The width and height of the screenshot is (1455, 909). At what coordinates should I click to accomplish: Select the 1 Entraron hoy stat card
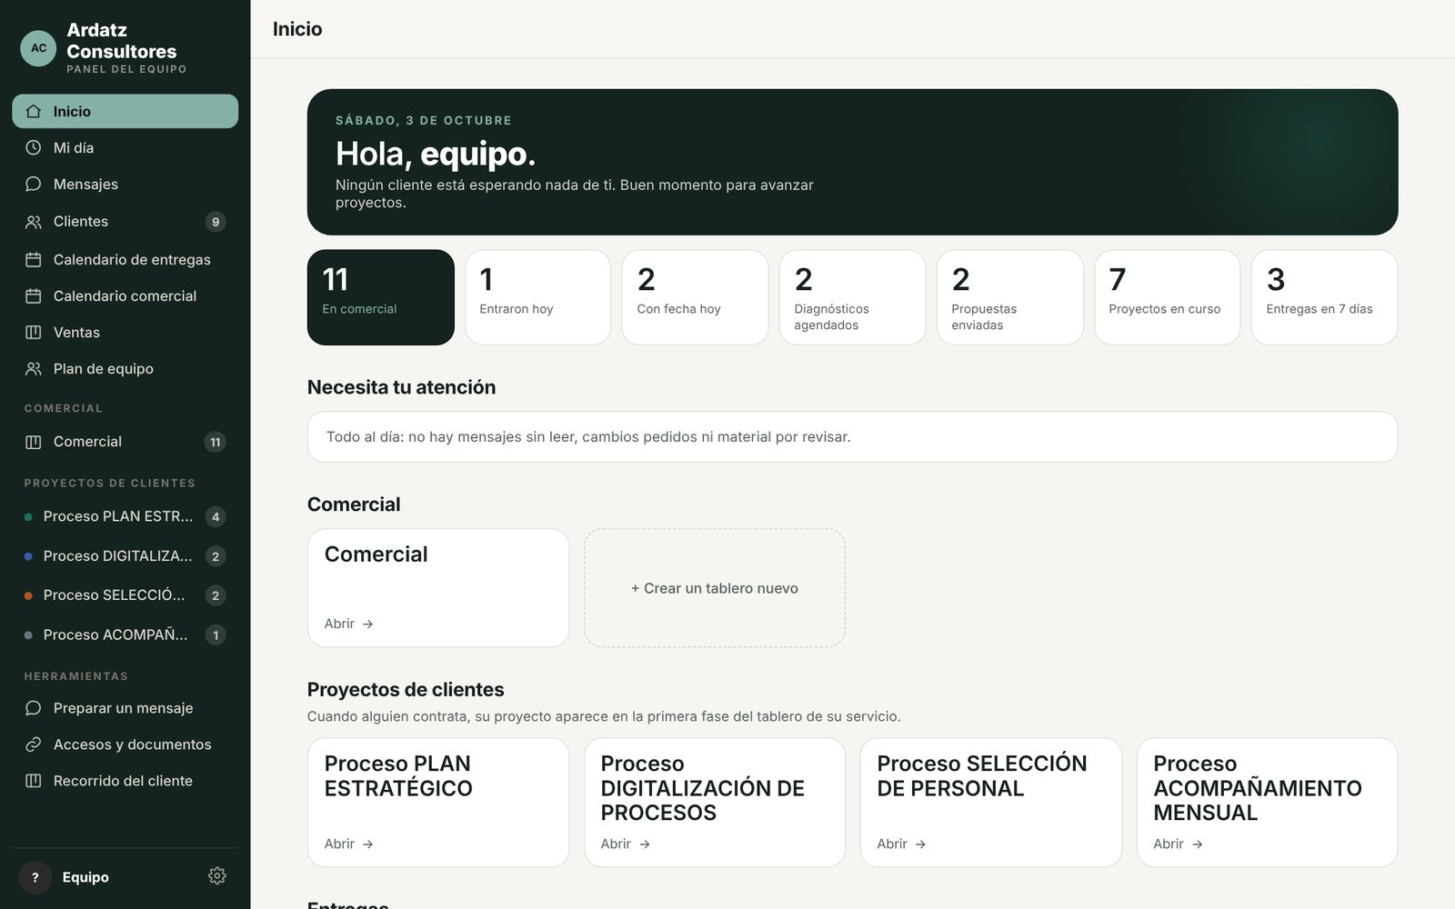(x=537, y=297)
